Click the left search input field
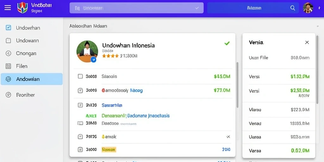 tap(136, 8)
